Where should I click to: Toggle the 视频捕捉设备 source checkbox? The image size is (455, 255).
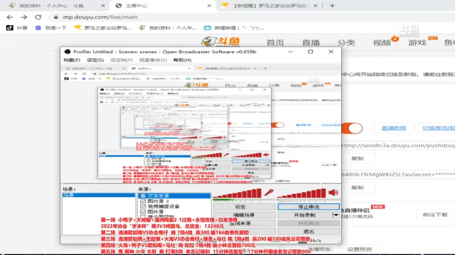point(143,206)
